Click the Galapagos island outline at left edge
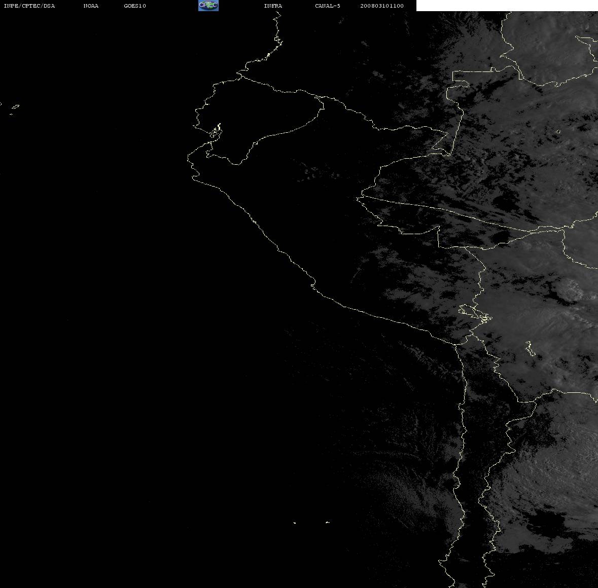This screenshot has height=588, width=598. pyautogui.click(x=15, y=107)
